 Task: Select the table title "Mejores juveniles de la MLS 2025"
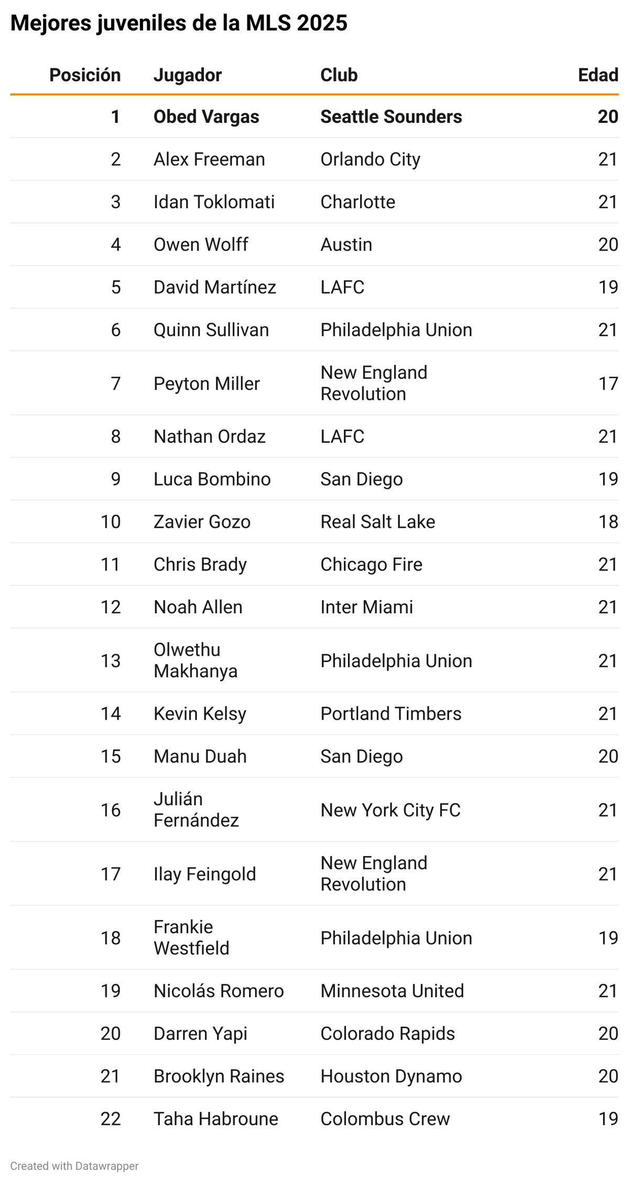tap(179, 23)
